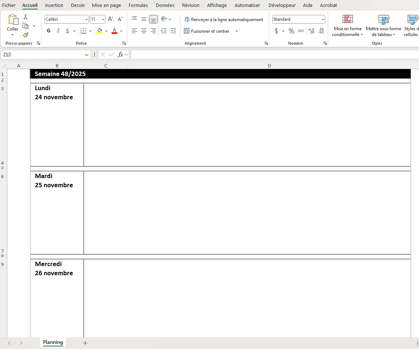Open the Développeur menu tab
The image size is (419, 349).
[x=282, y=5]
